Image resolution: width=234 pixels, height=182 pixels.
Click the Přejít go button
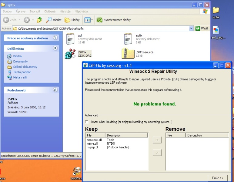pos(202,29)
